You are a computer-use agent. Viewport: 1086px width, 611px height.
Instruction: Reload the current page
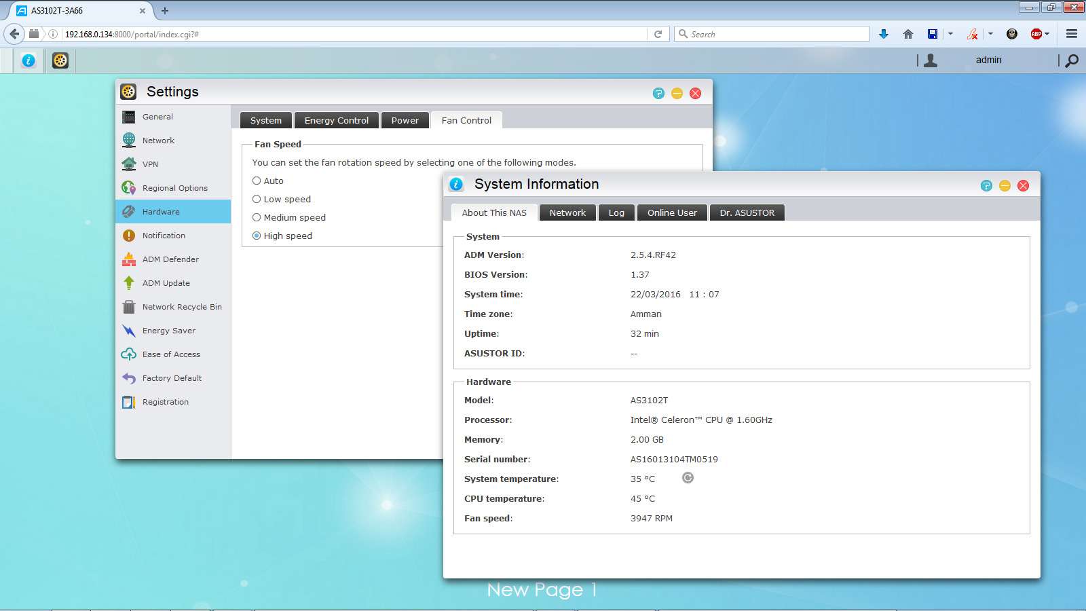(x=658, y=34)
